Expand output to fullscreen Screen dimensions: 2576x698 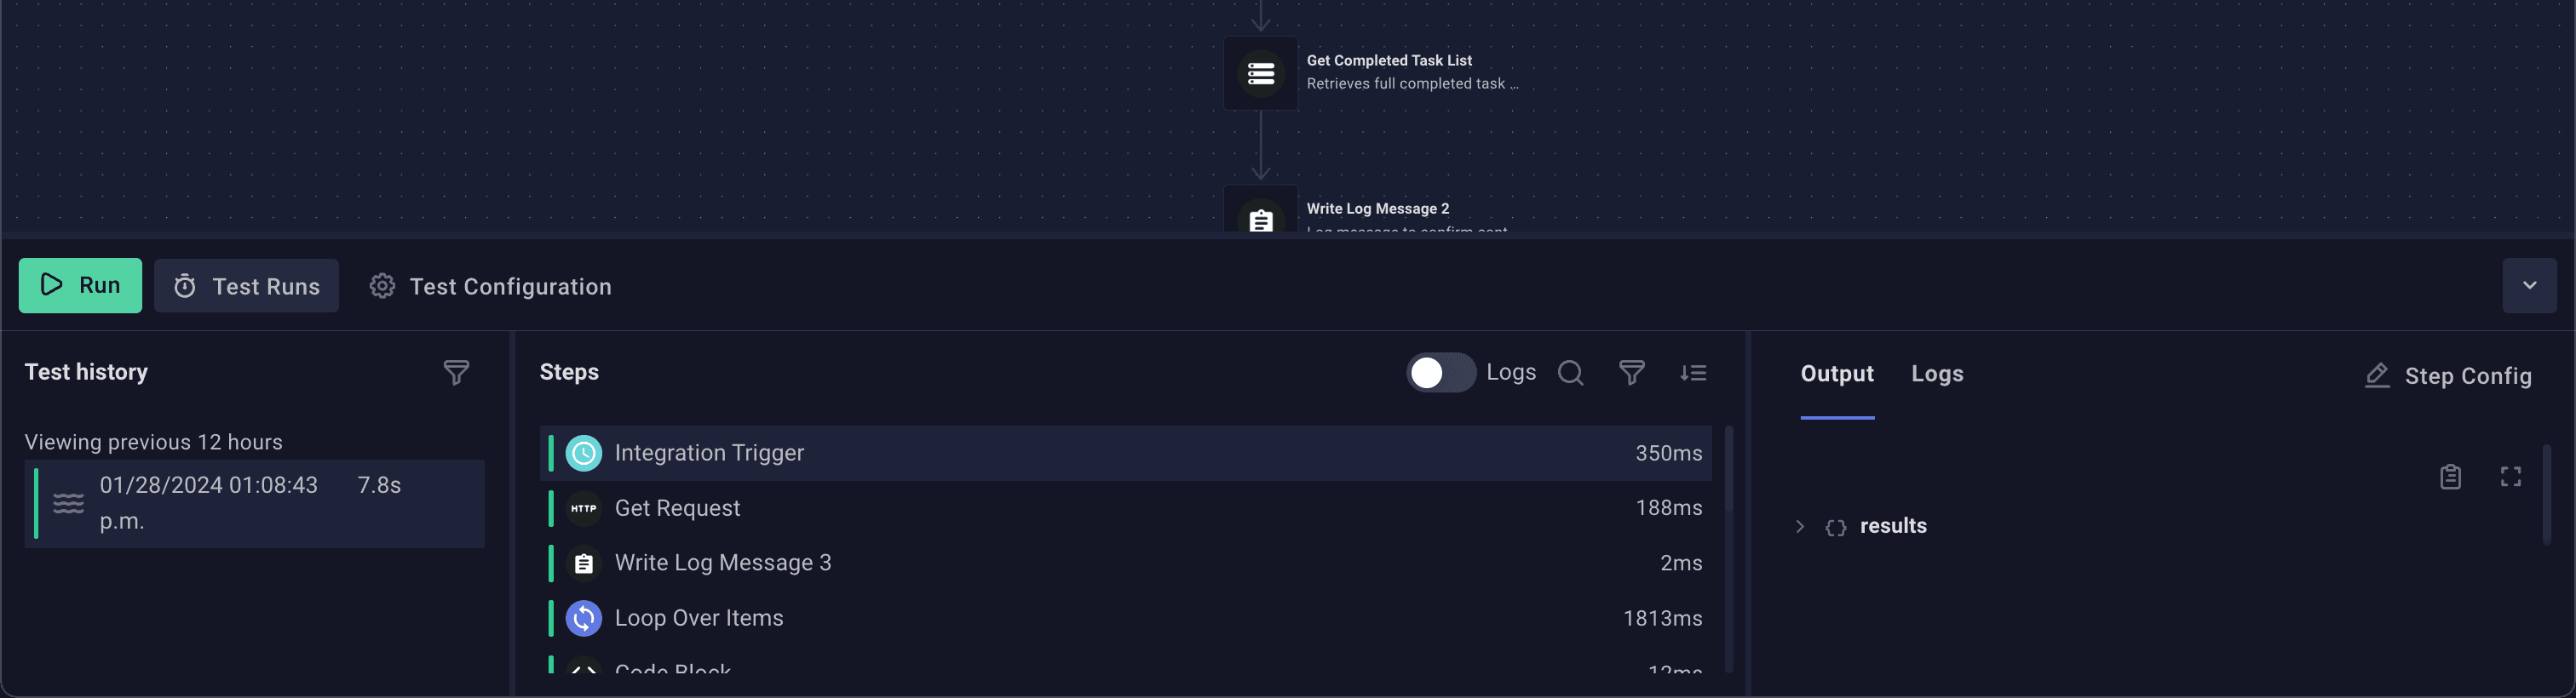(2510, 477)
